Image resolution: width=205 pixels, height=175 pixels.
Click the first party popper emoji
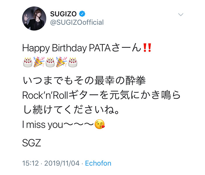pyautogui.click(x=39, y=62)
